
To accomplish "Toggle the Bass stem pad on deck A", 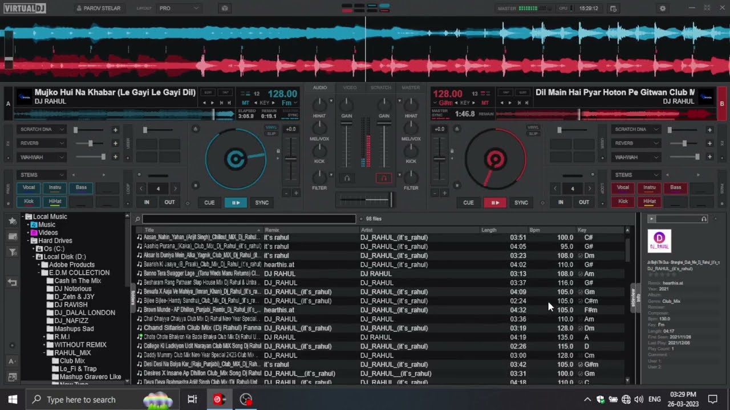I will (x=81, y=187).
